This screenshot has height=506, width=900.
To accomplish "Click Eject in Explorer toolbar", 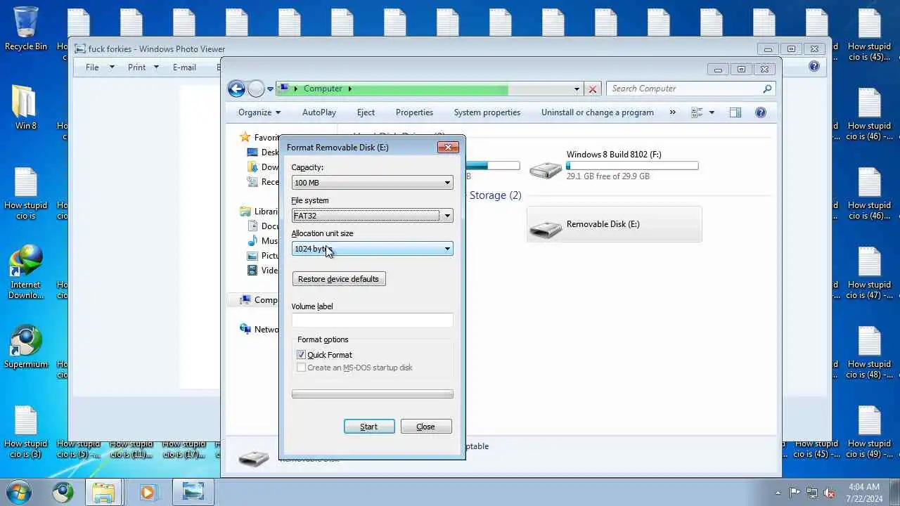I will coord(366,112).
